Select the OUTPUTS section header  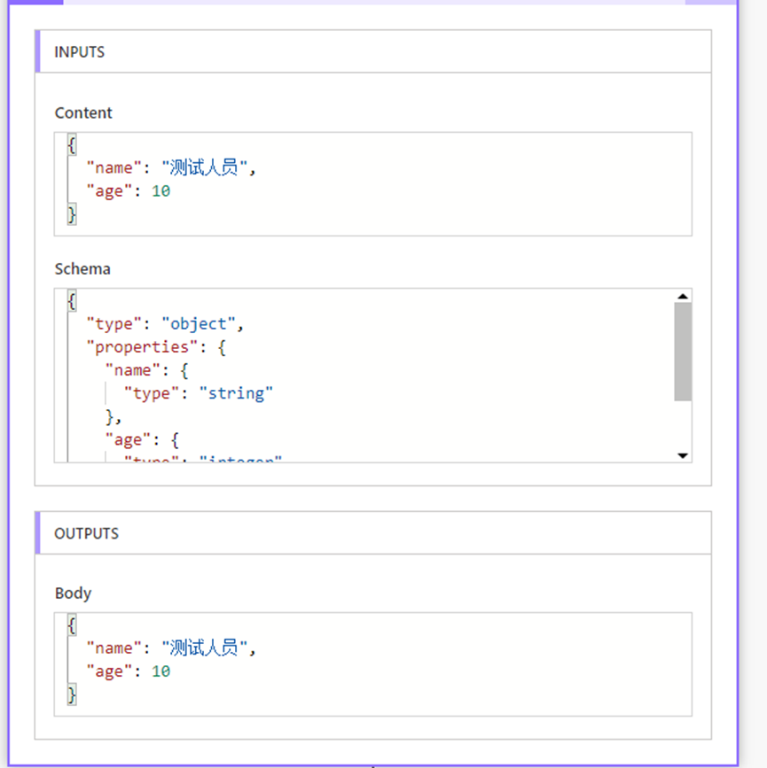(86, 533)
